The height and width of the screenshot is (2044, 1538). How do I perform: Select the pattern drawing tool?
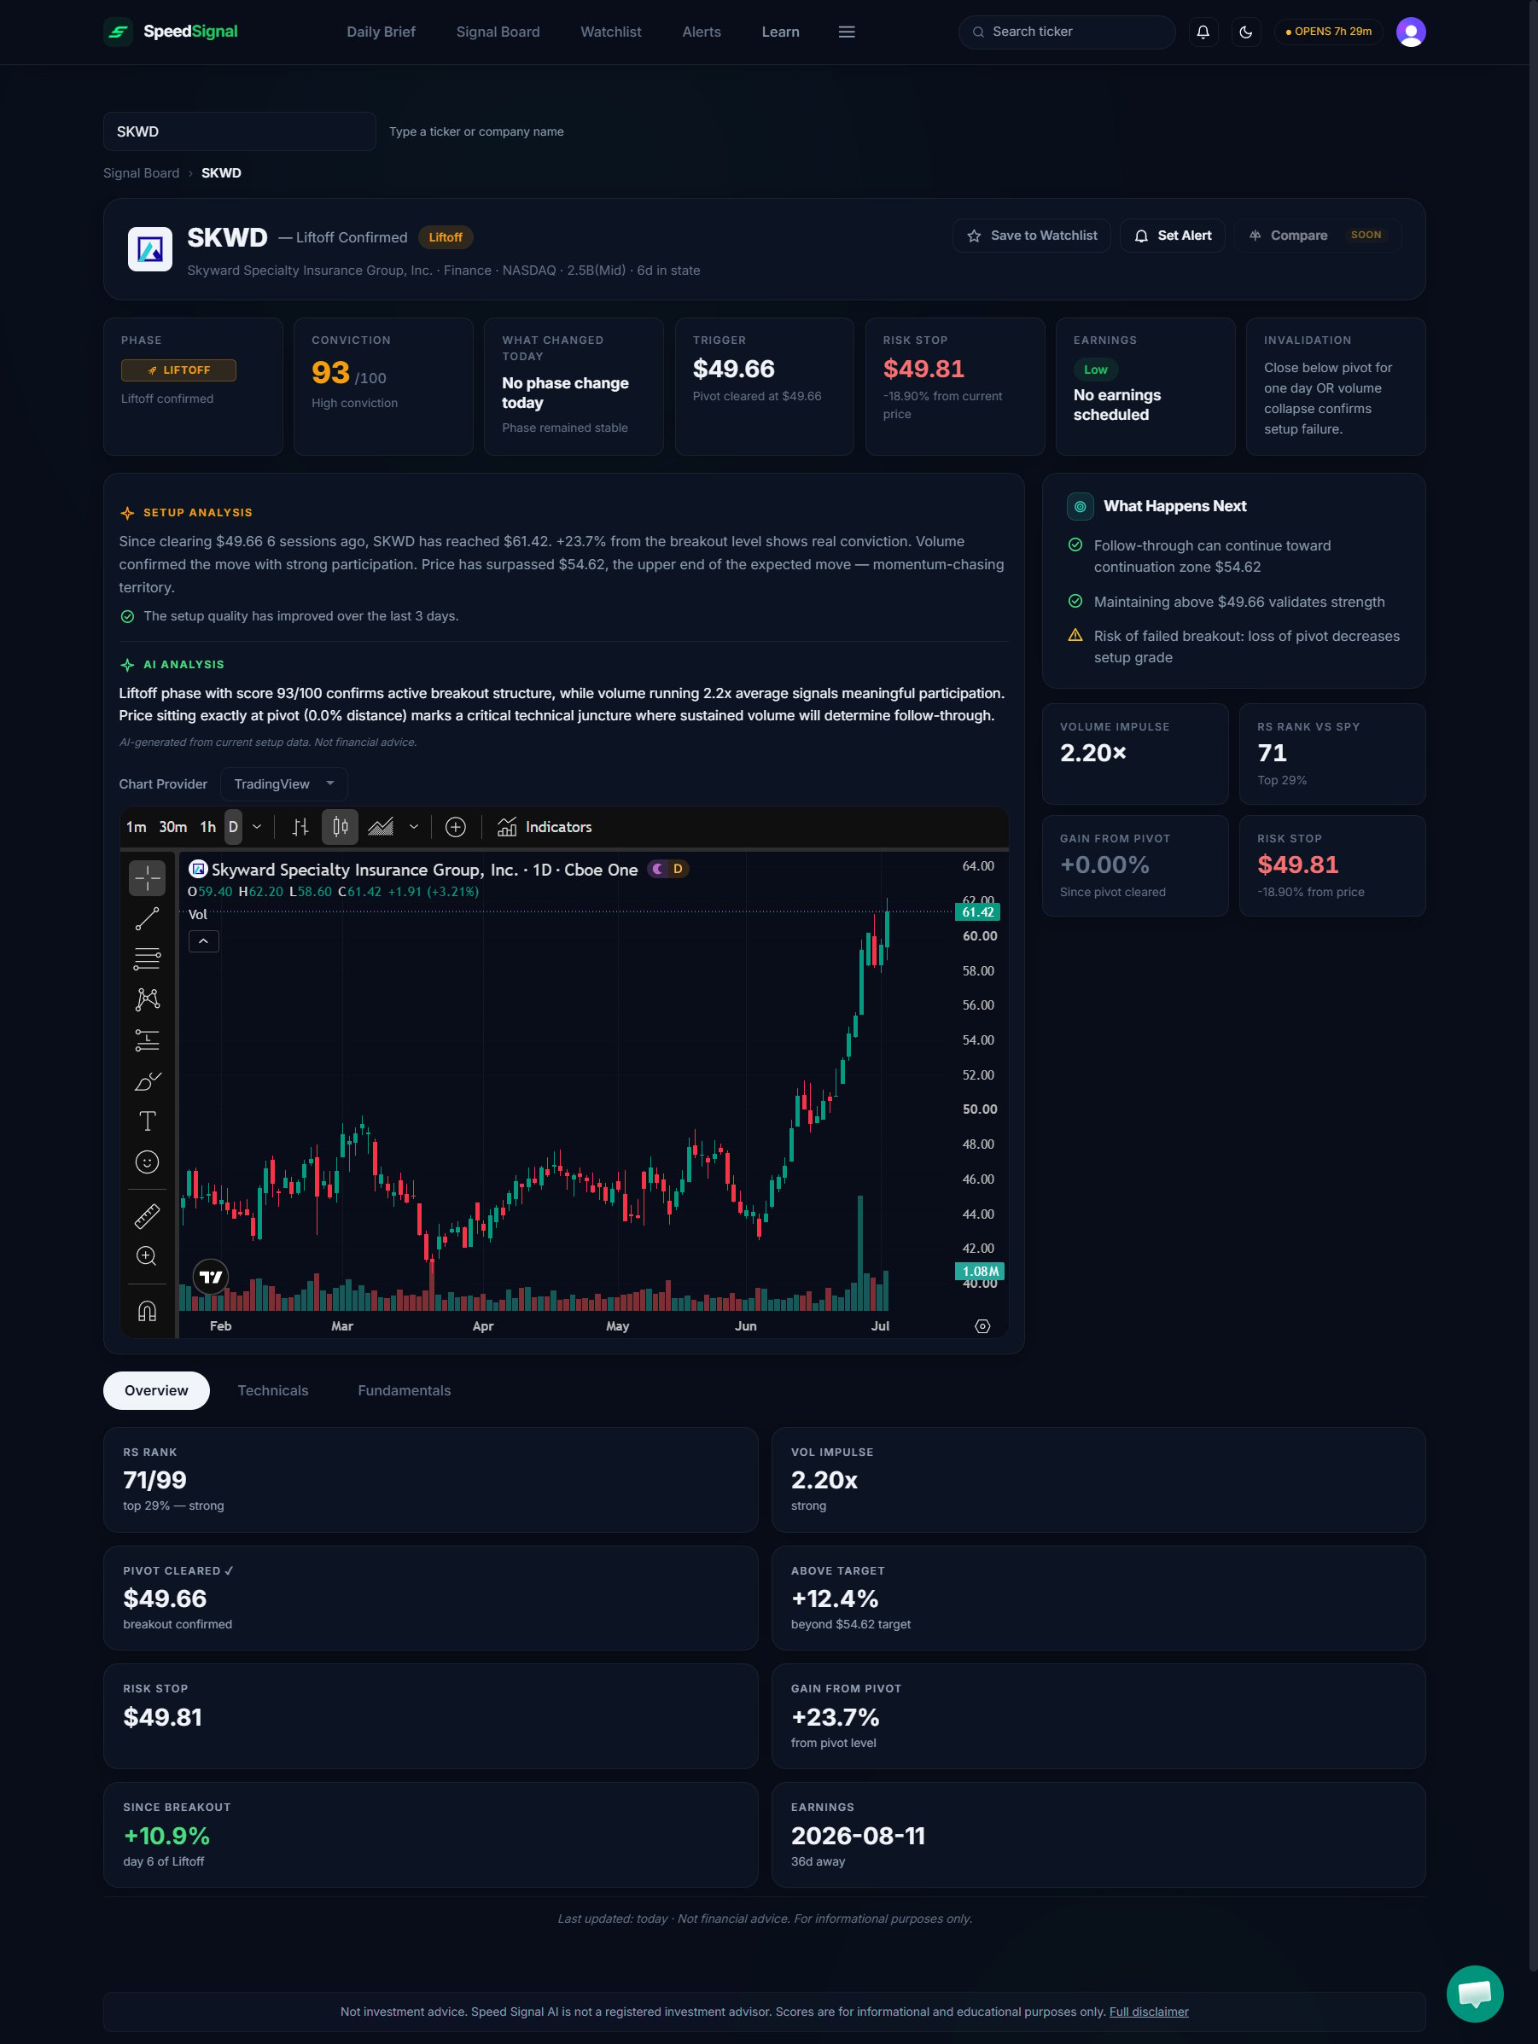click(147, 1000)
